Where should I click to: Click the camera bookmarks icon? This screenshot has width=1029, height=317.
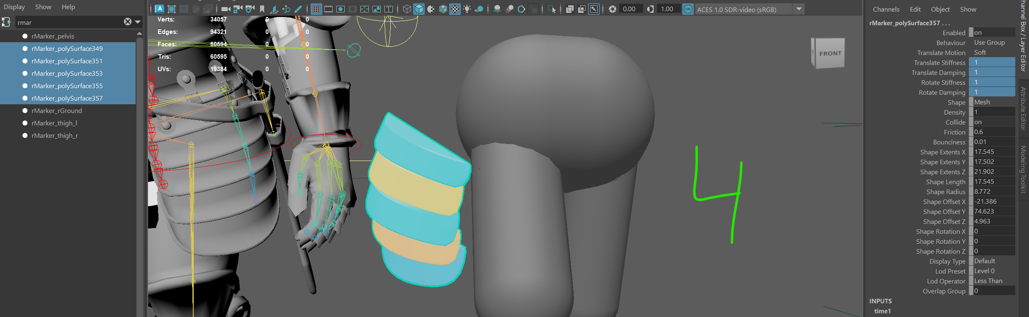click(262, 9)
